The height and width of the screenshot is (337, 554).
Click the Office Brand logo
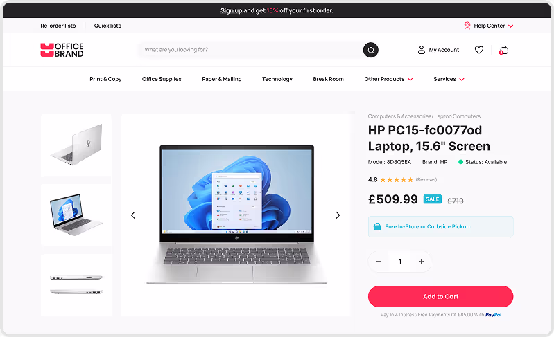(x=62, y=50)
